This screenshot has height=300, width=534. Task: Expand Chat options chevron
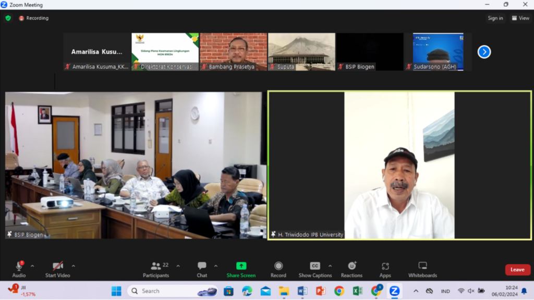[216, 266]
